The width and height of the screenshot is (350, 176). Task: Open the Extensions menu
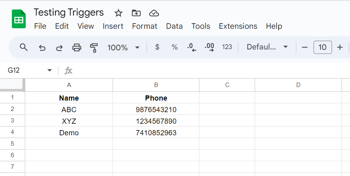click(x=238, y=26)
